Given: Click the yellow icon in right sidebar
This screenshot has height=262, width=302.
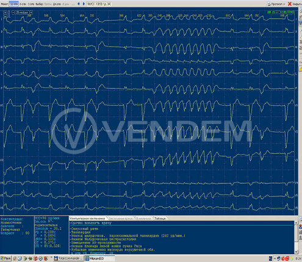Looking at the screenshot, I should pos(300,69).
